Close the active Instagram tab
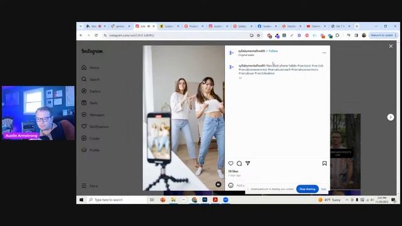 [x=154, y=26]
